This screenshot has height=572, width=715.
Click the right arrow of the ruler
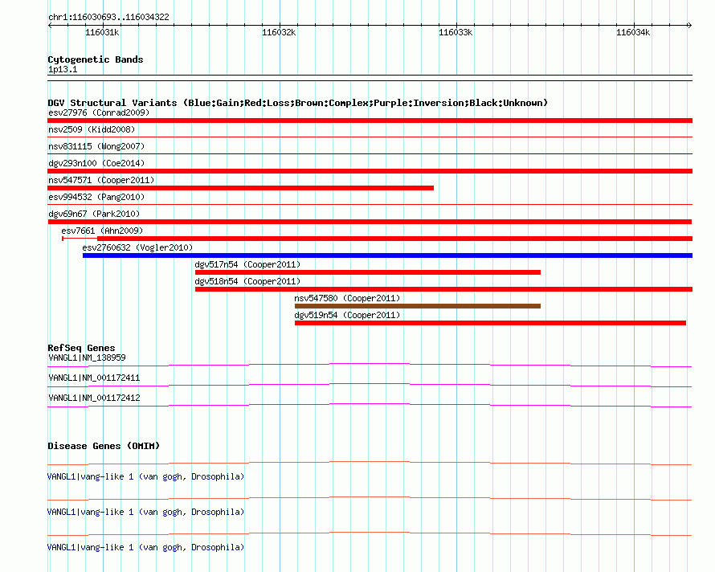[689, 26]
